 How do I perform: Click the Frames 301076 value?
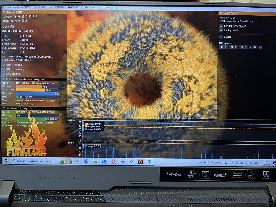coord(24,40)
